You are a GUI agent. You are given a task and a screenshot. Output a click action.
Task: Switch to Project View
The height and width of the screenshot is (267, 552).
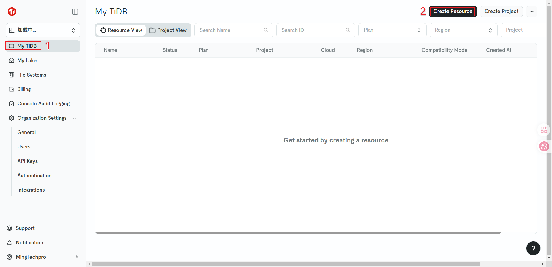(168, 30)
